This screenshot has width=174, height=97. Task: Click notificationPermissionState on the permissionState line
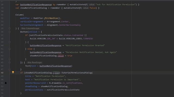point(63,90)
